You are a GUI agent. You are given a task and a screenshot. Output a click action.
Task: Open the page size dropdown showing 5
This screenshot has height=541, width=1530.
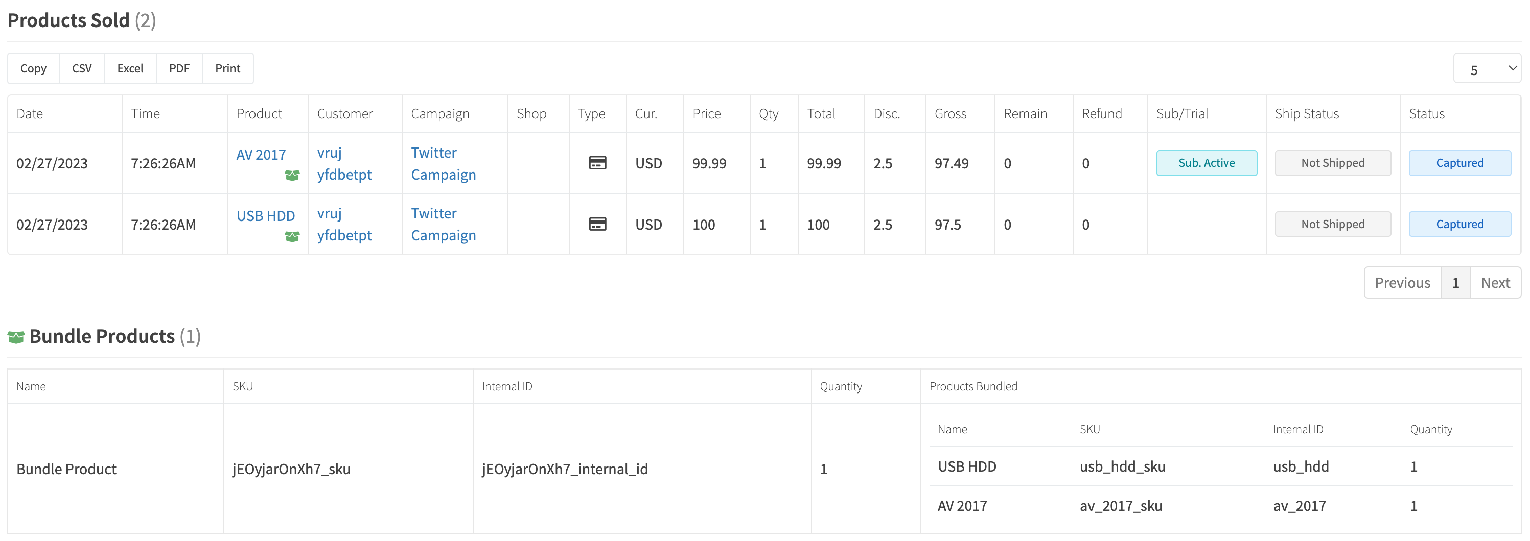(x=1487, y=69)
